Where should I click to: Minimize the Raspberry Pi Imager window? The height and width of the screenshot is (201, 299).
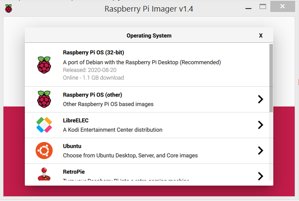point(248,9)
